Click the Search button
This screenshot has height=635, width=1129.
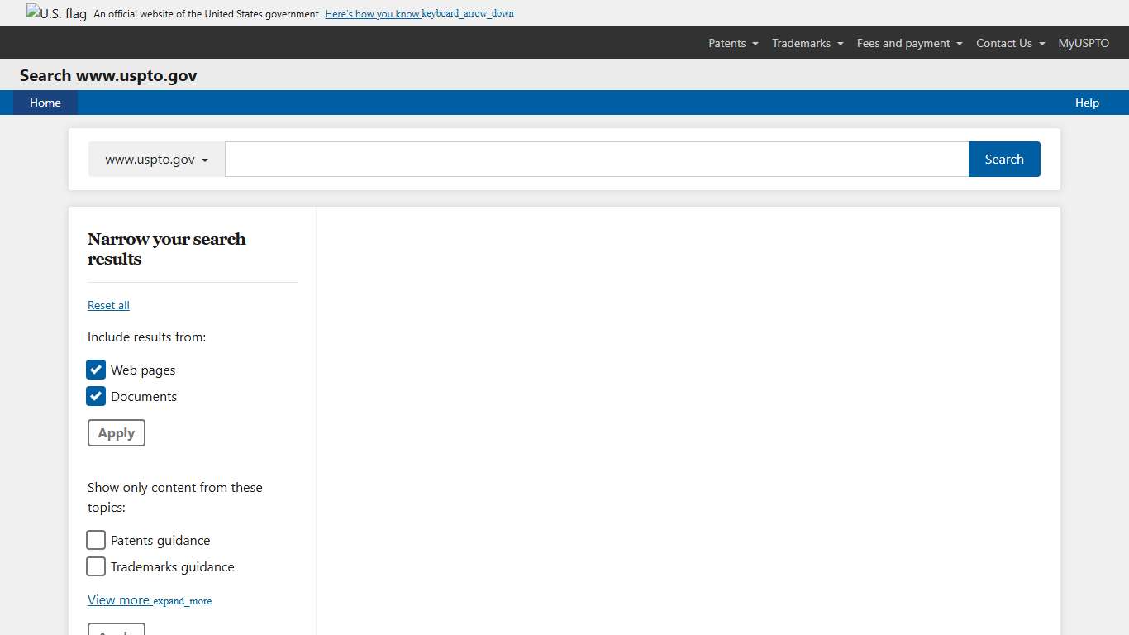coord(1004,159)
